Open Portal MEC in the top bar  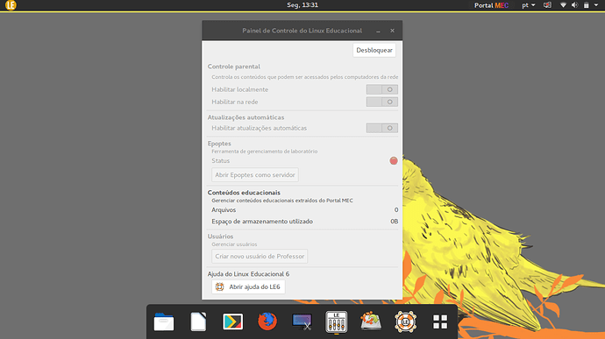coord(491,5)
